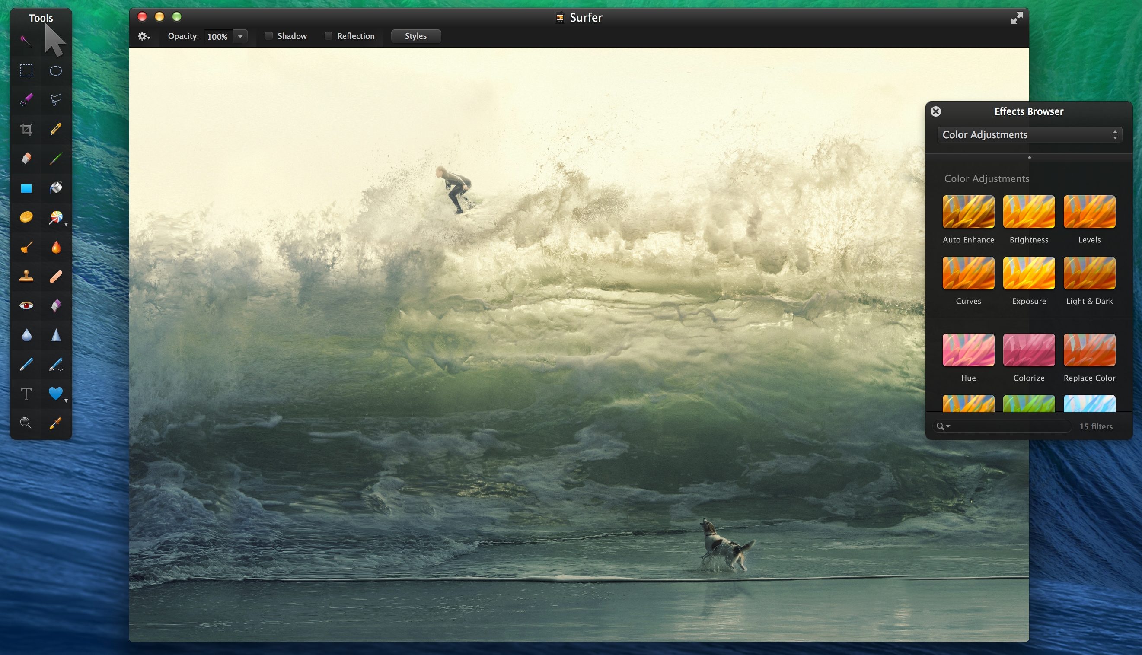Enable the Shadow checkbox
The image size is (1142, 655).
(268, 36)
